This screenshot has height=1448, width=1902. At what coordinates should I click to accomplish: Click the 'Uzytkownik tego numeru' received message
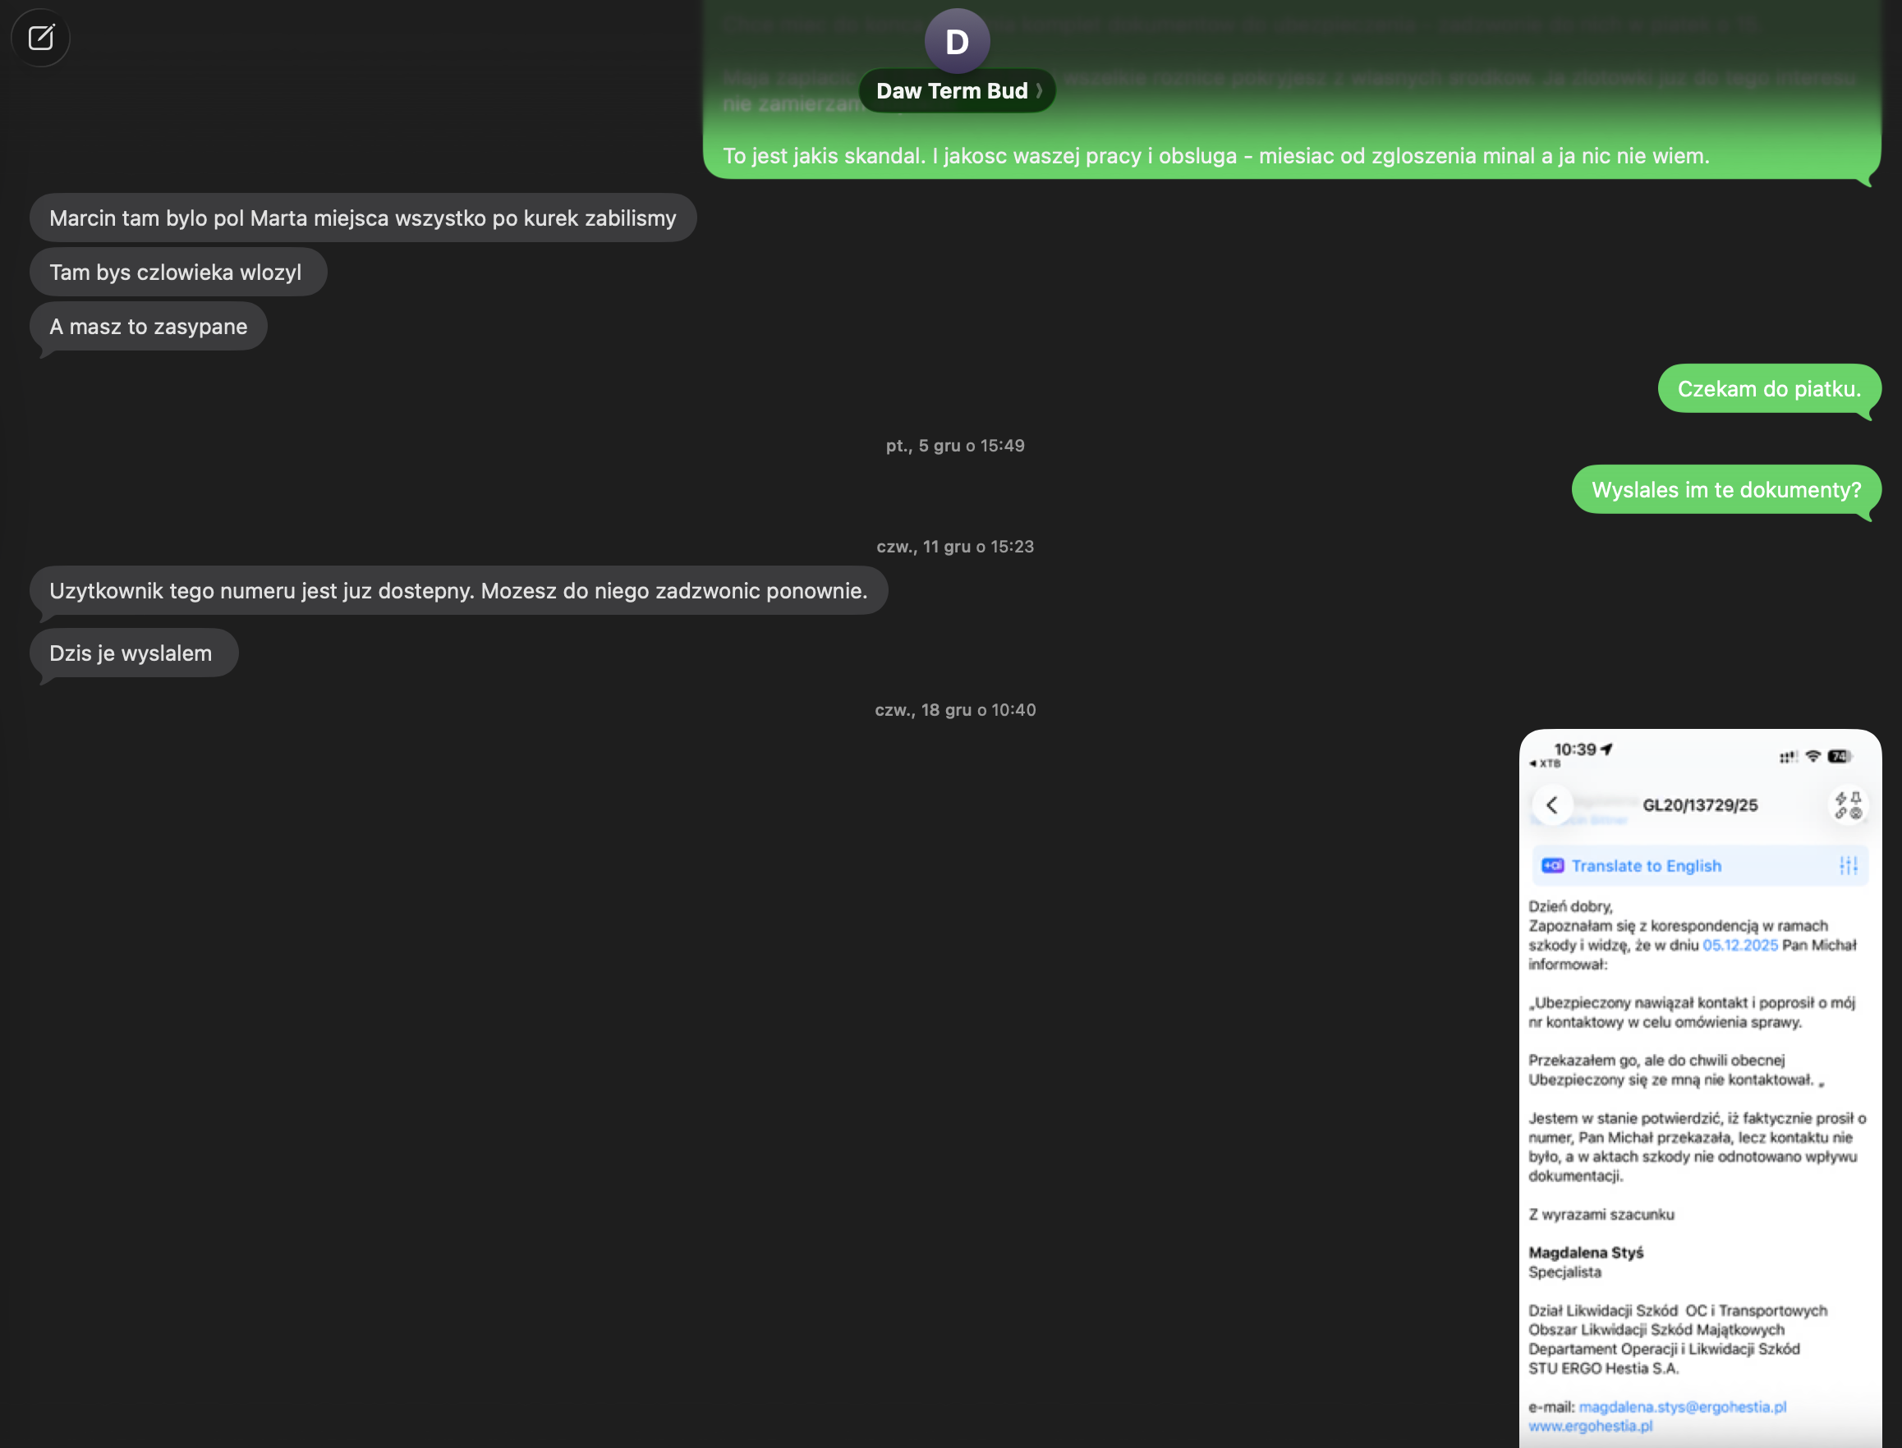457,590
